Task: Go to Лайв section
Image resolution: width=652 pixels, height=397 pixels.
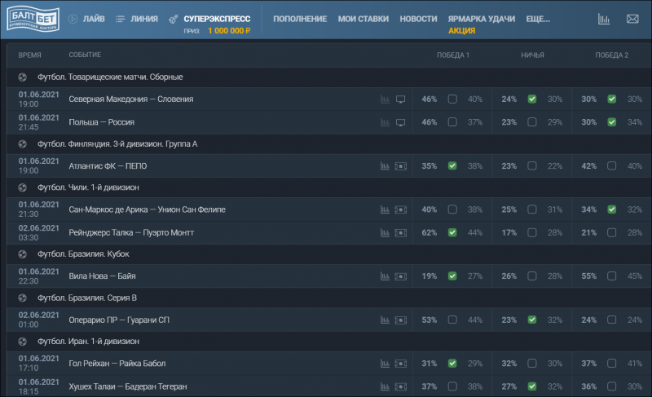Action: [94, 19]
